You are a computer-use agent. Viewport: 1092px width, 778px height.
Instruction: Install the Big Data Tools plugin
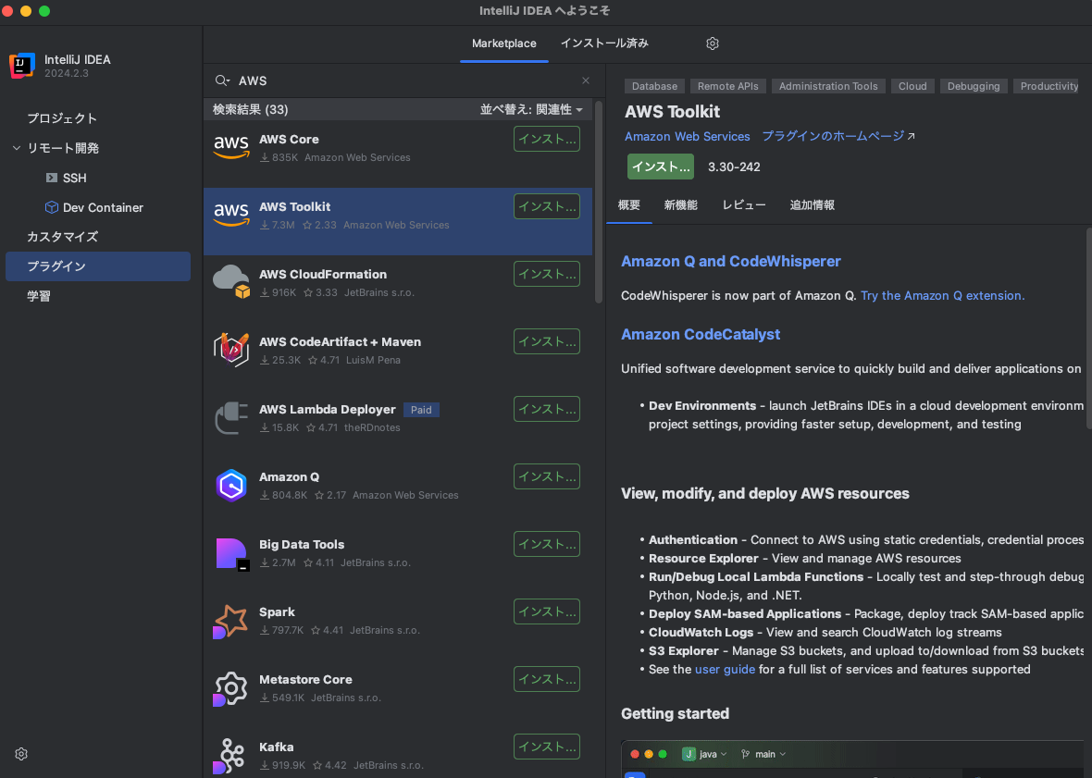pos(547,543)
